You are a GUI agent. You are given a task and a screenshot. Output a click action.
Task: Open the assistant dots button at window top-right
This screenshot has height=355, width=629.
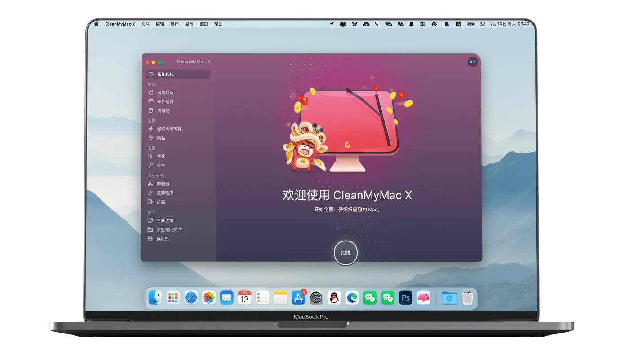(472, 62)
